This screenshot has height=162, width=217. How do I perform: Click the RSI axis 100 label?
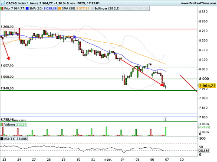[202, 138]
